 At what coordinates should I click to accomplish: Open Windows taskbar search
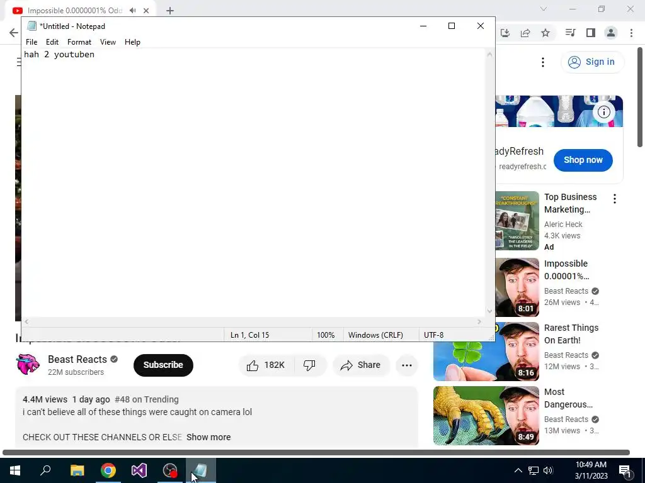[x=45, y=470]
